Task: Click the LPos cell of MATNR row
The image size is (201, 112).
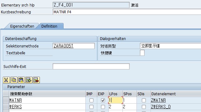Action: point(116,100)
